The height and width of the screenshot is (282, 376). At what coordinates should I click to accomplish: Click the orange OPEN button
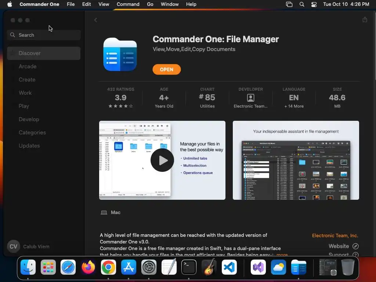click(x=167, y=69)
